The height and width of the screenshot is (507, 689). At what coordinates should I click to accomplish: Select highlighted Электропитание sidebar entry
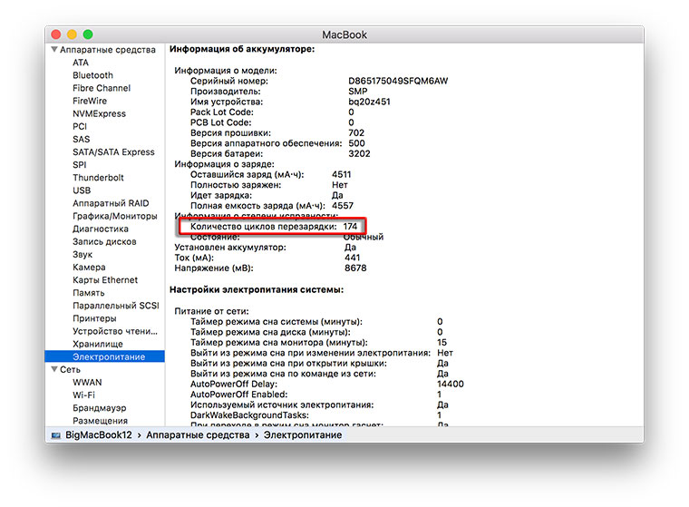pyautogui.click(x=105, y=356)
